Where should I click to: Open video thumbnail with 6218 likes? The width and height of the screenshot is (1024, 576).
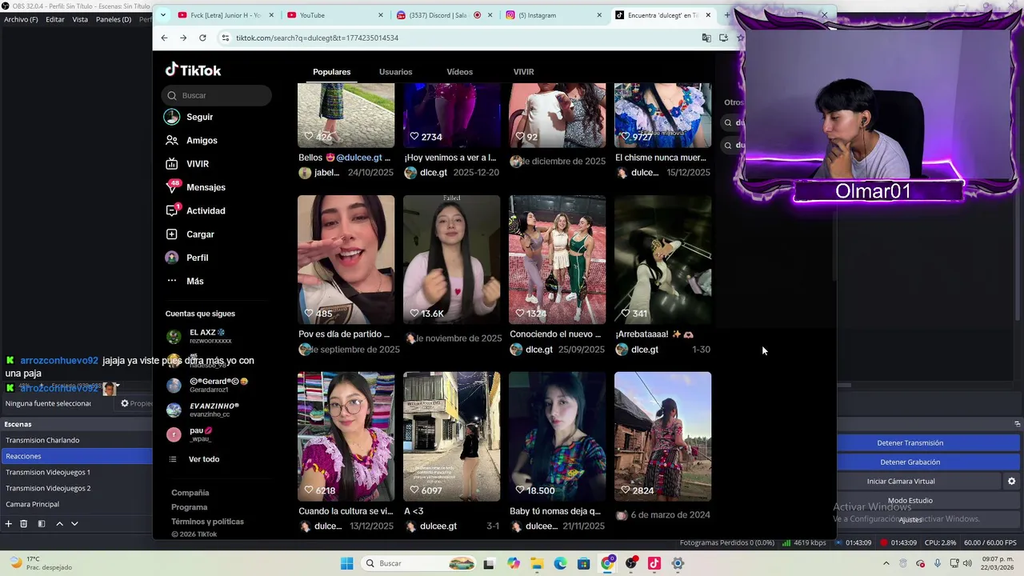point(346,436)
